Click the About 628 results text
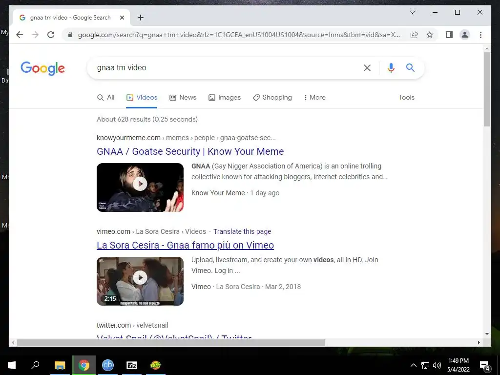 [x=147, y=119]
